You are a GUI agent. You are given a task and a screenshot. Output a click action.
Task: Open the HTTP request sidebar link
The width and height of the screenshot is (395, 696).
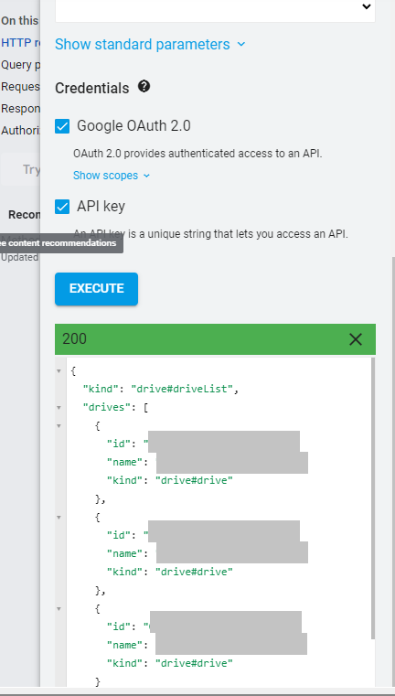click(x=20, y=43)
